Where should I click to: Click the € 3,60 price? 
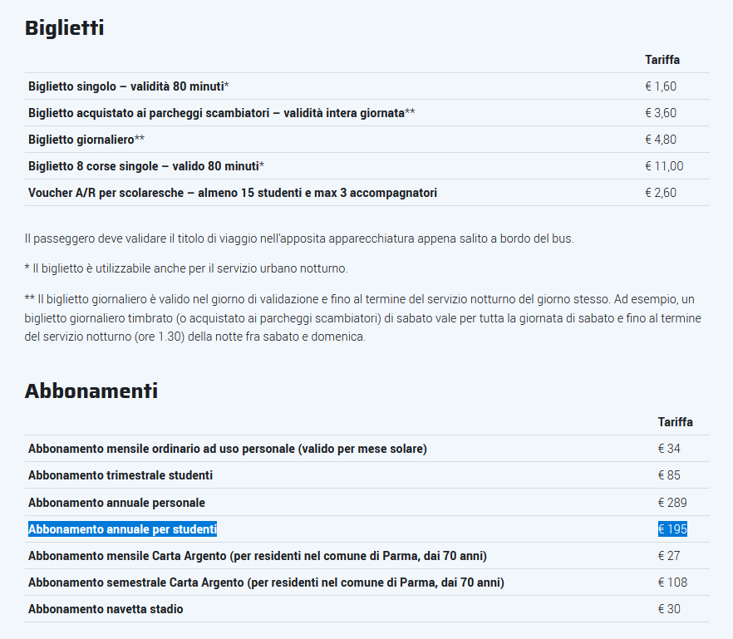pos(661,113)
